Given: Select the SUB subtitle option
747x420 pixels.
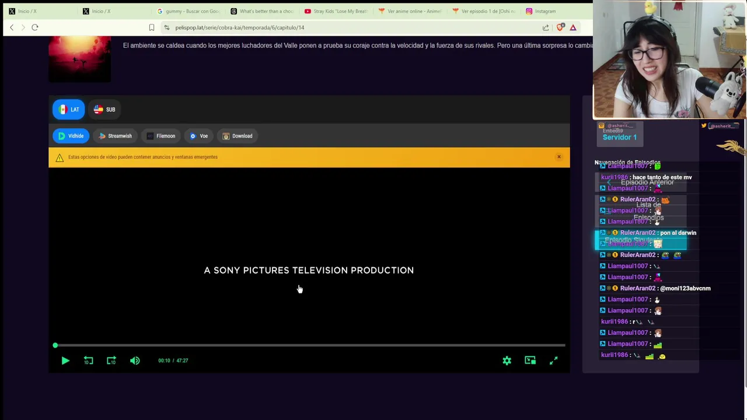Looking at the screenshot, I should (104, 109).
